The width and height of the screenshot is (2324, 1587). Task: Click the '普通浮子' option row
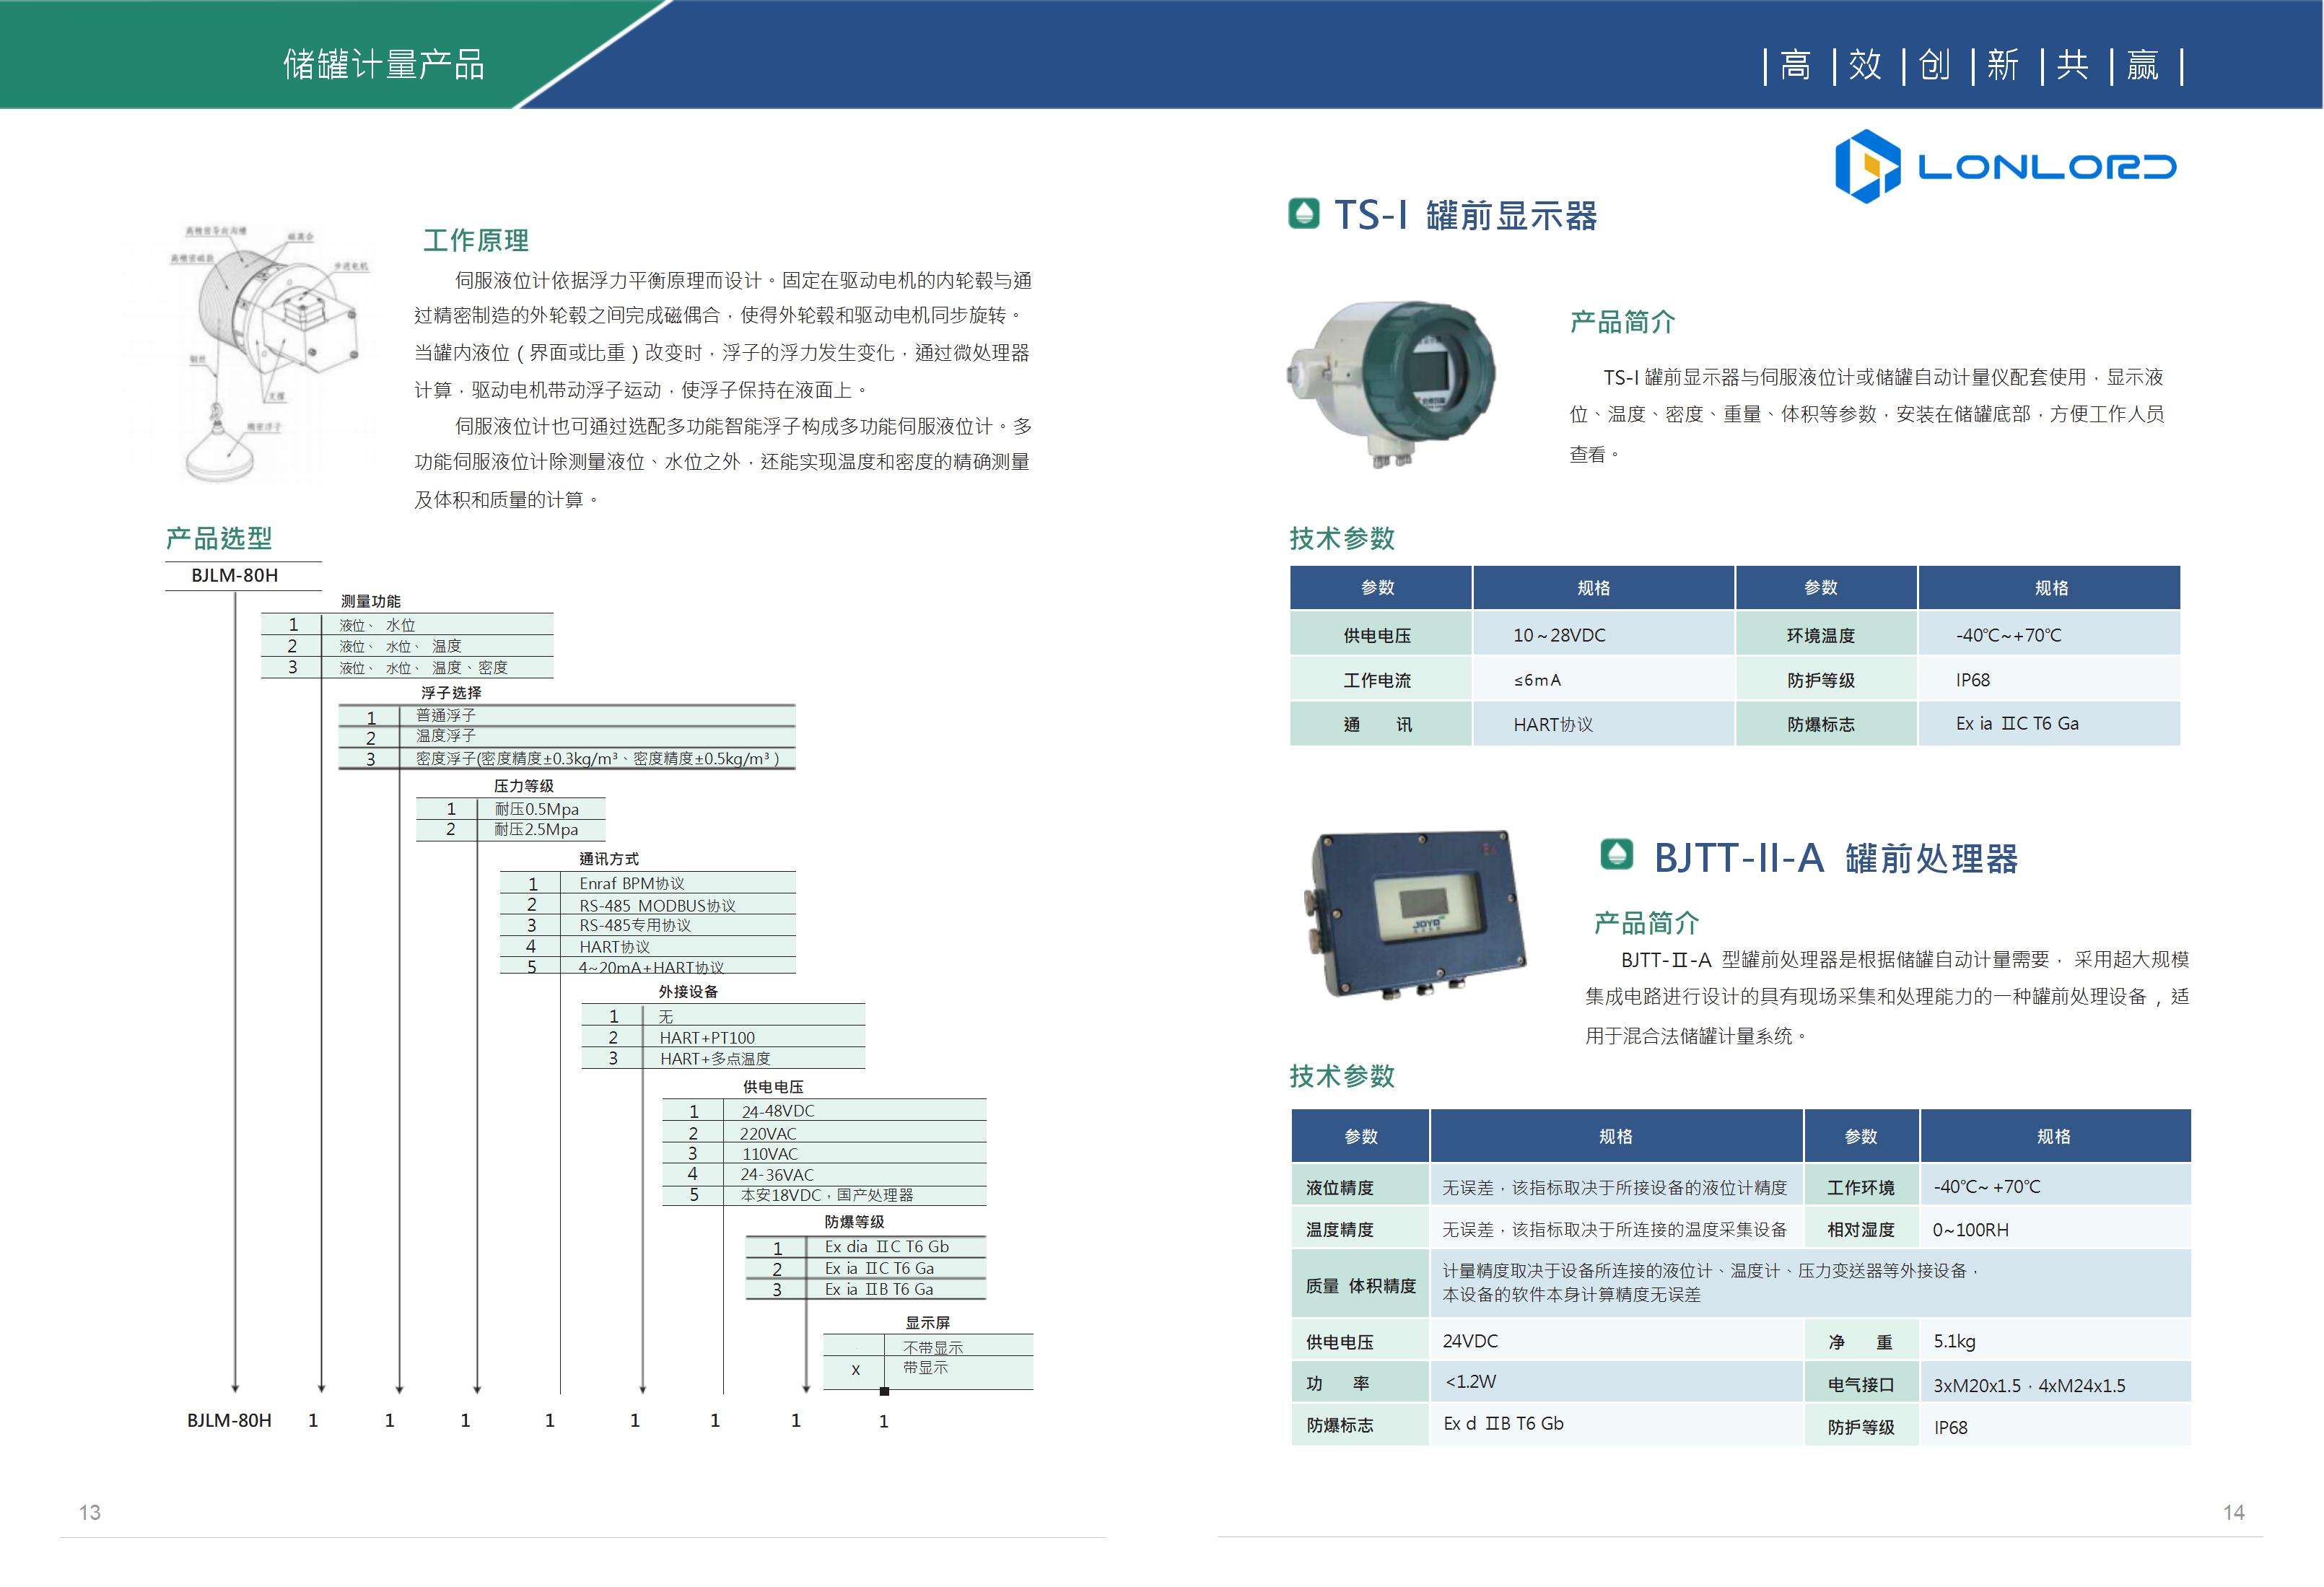click(x=567, y=715)
